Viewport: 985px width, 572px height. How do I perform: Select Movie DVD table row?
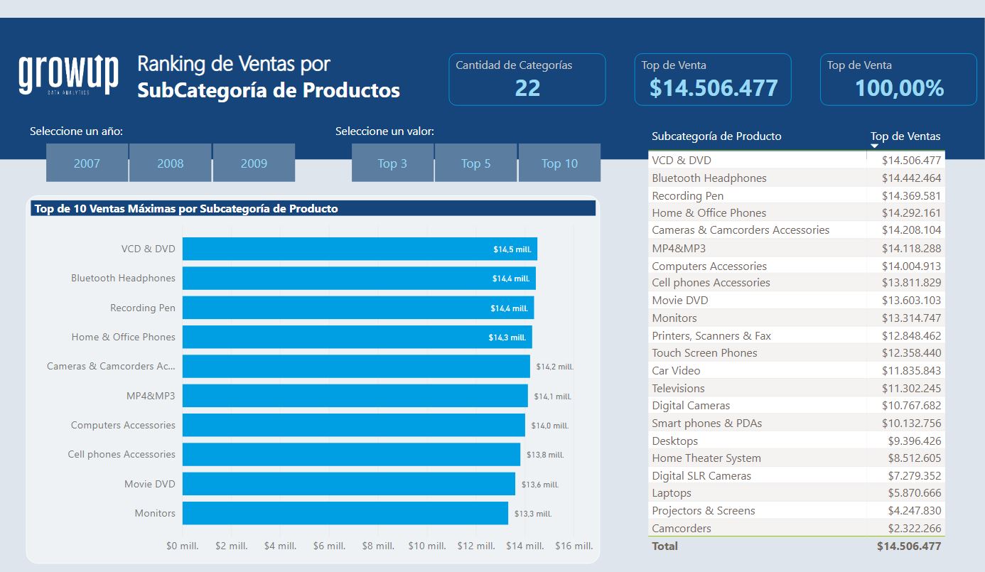click(x=797, y=300)
